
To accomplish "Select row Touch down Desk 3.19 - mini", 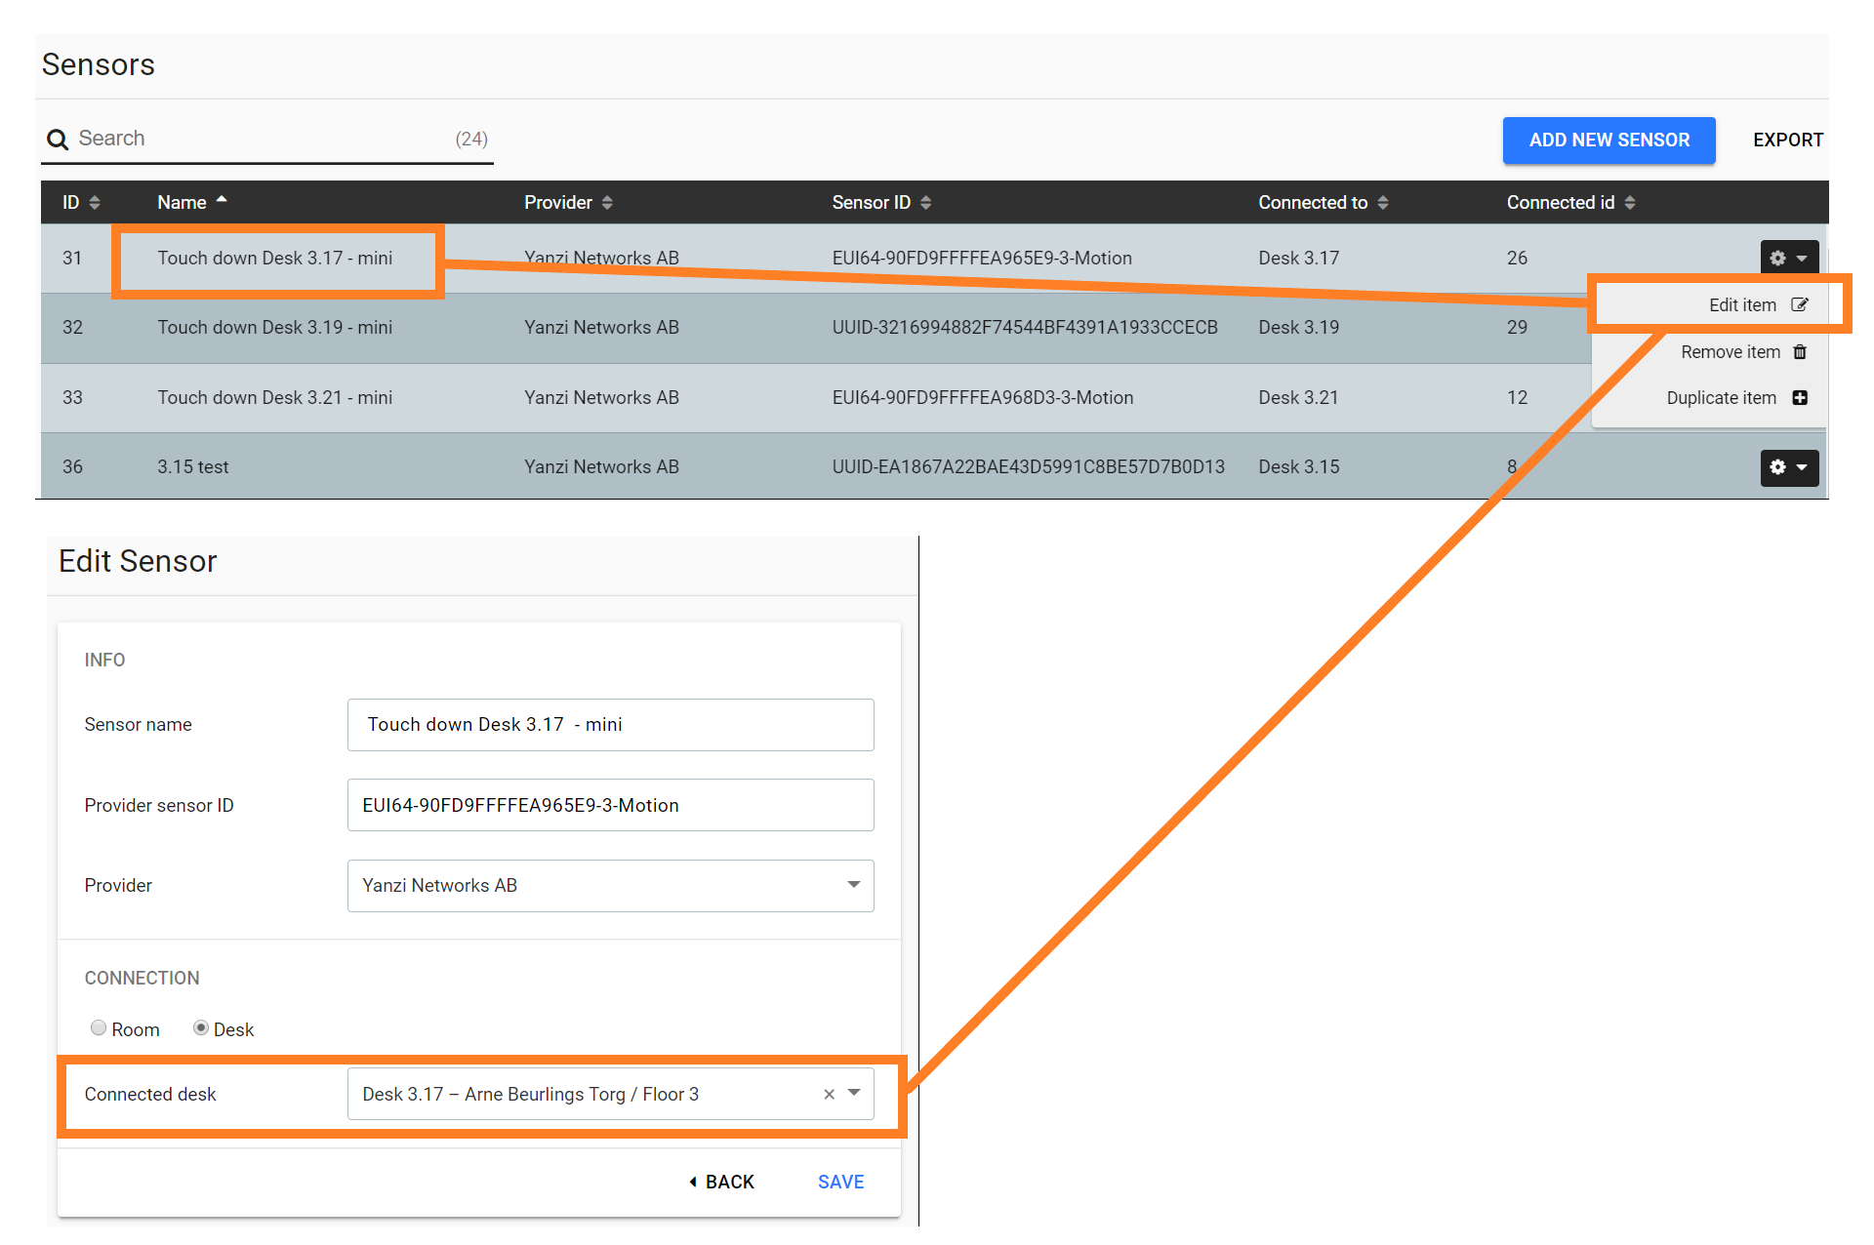I will point(275,327).
